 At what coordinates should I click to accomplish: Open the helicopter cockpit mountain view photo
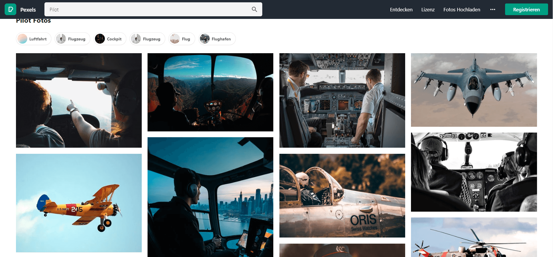click(x=210, y=92)
